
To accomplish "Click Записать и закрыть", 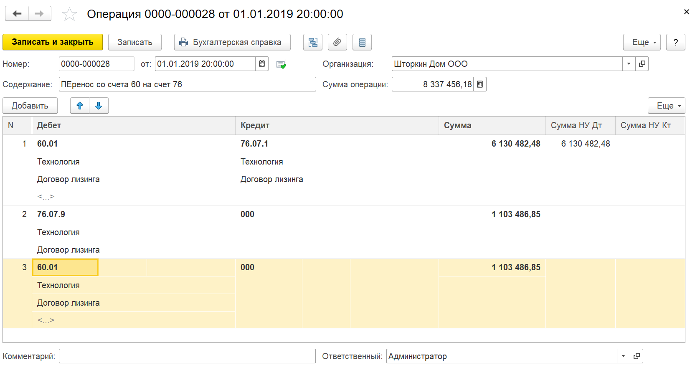I will click(53, 42).
